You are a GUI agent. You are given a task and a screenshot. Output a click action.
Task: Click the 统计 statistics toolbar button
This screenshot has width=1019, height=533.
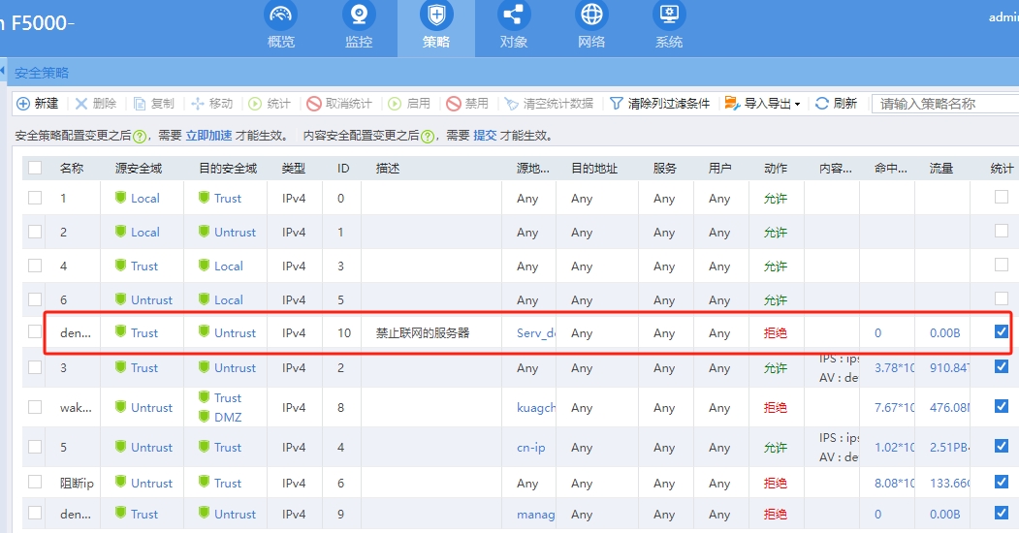pos(270,104)
